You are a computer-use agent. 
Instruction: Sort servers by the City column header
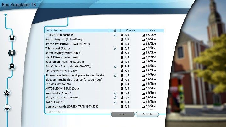(153, 30)
